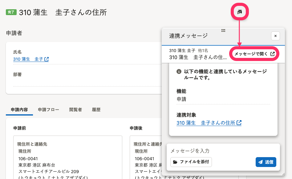The height and width of the screenshot is (179, 292).
Task: Click the external link icon after the 連携対象 link
Action: point(239,123)
